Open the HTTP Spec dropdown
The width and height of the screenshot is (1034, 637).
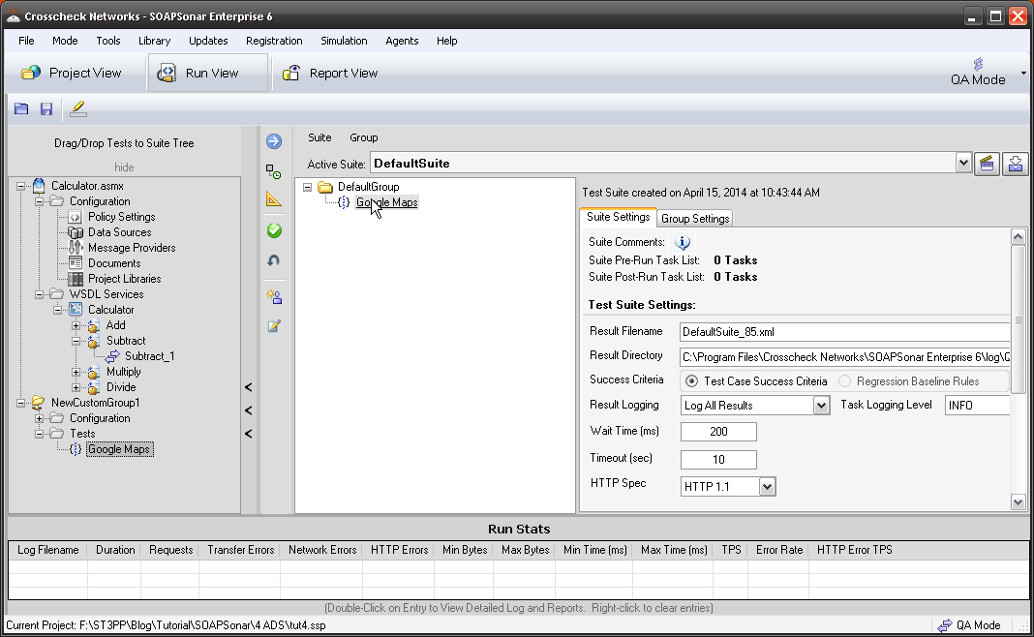click(x=766, y=487)
